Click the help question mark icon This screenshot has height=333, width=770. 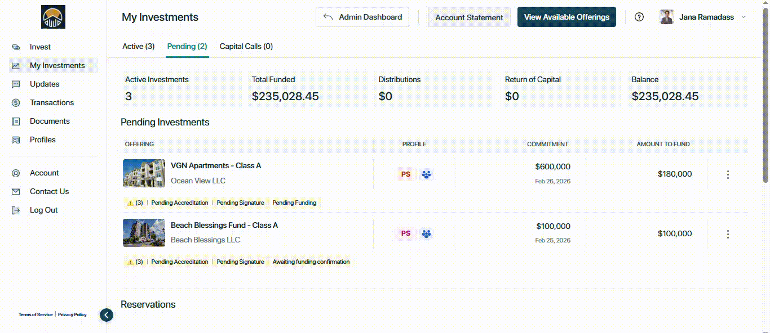[x=639, y=17]
